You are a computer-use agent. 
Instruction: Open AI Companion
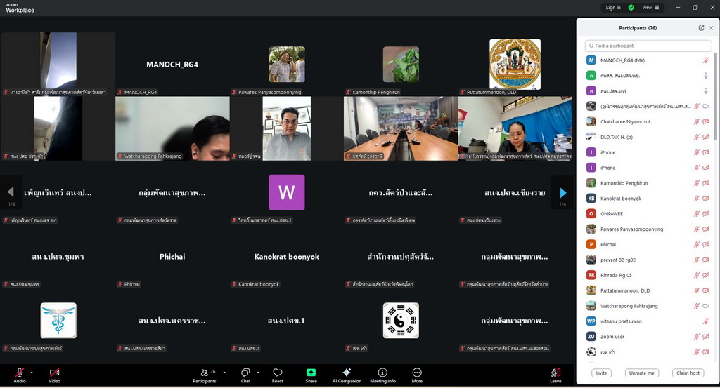[346, 375]
